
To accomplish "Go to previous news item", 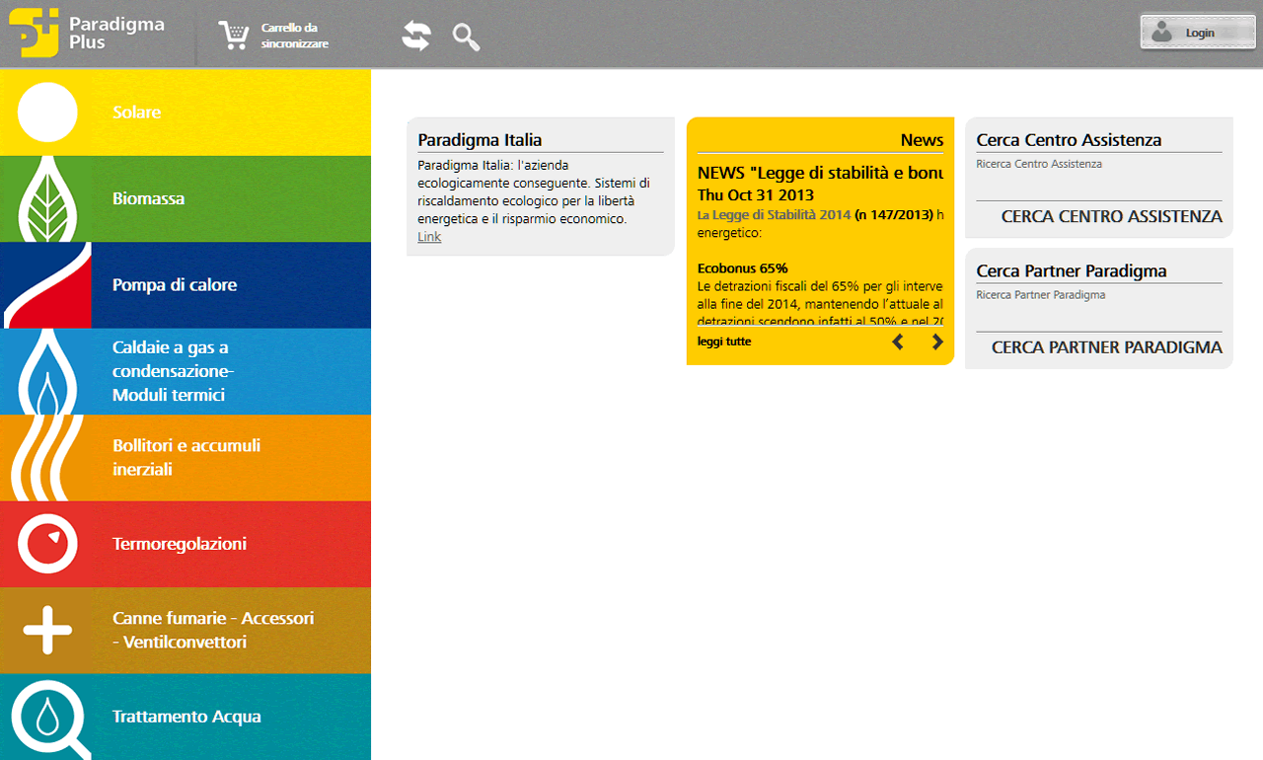I will click(898, 342).
